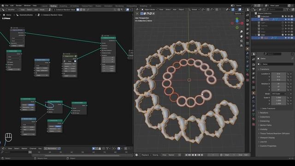Select Scene Collection in outliner

pyautogui.click(x=265, y=13)
